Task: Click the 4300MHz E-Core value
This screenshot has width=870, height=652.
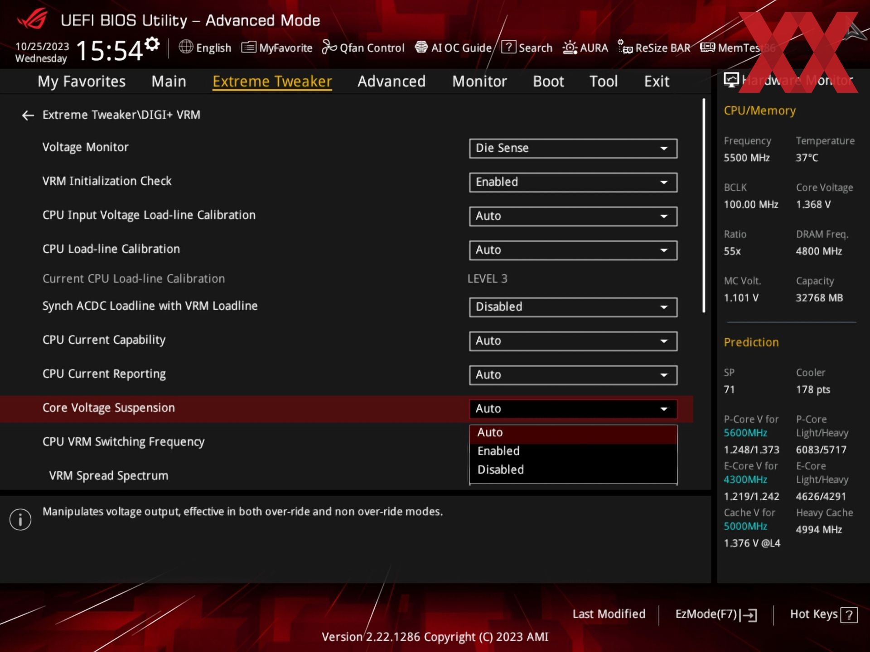Action: pos(745,479)
